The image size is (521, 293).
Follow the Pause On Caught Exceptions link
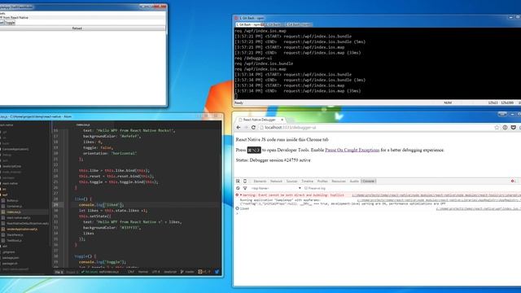coord(352,150)
